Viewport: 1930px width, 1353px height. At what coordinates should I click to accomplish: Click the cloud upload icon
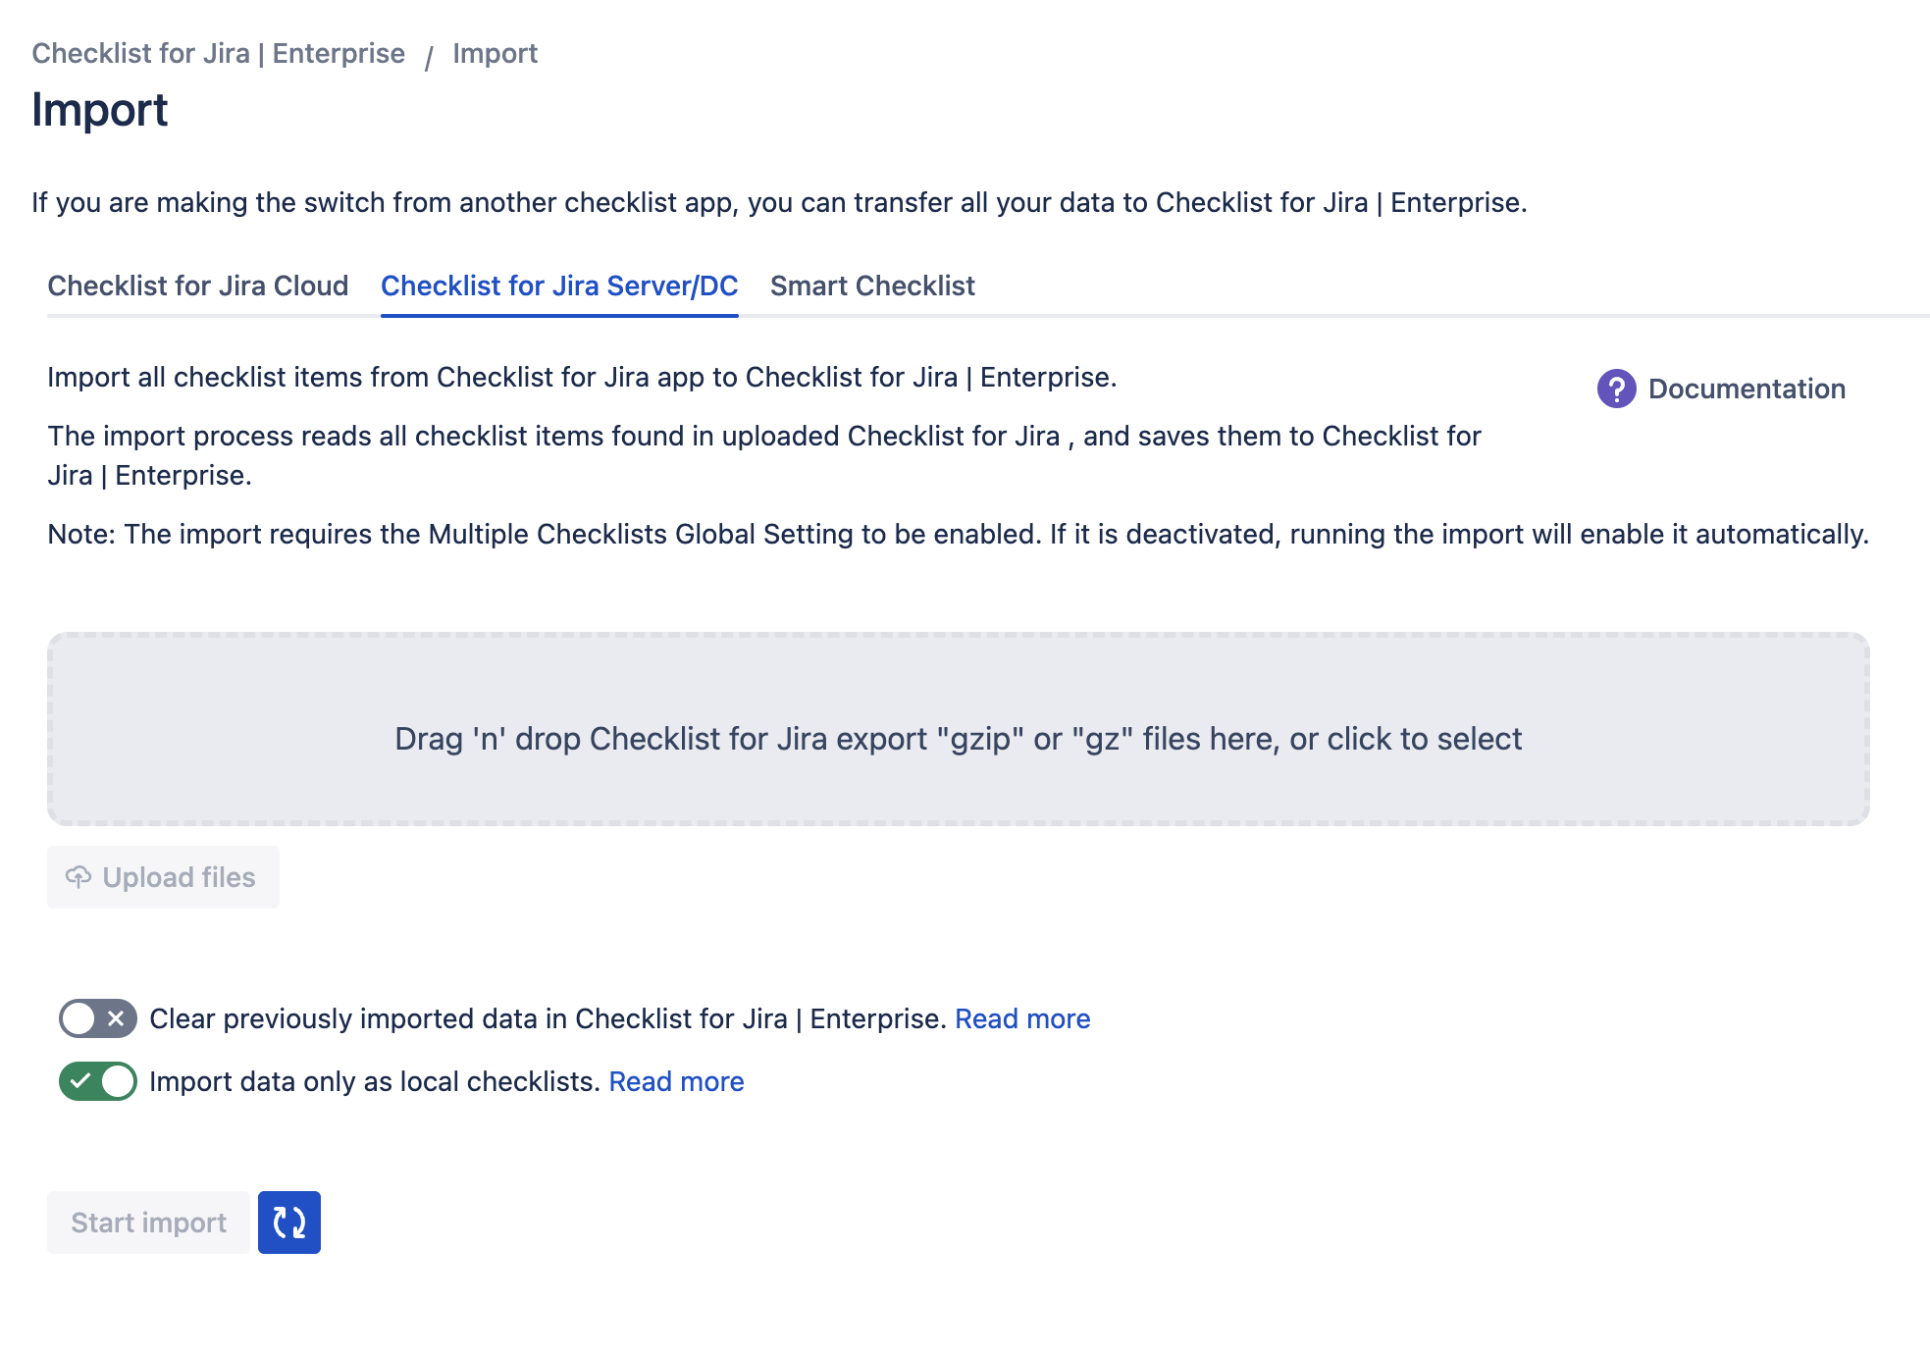(x=78, y=877)
